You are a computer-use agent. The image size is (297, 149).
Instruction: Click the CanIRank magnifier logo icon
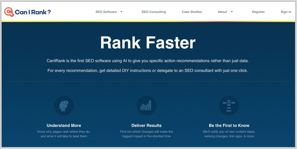tap(9, 12)
